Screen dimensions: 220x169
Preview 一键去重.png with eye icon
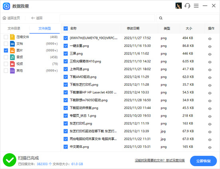click(x=210, y=46)
